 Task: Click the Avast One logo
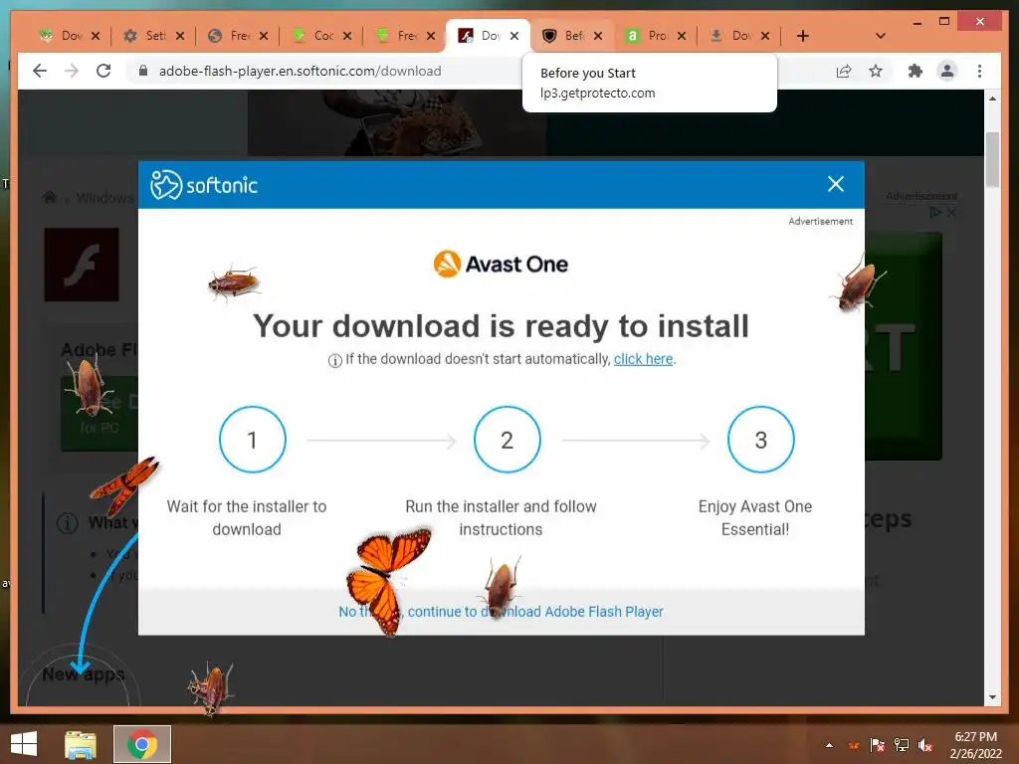point(502,264)
